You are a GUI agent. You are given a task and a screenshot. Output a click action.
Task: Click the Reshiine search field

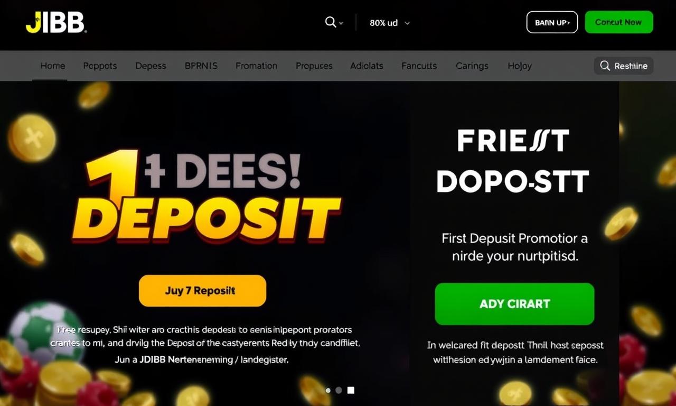pyautogui.click(x=624, y=66)
